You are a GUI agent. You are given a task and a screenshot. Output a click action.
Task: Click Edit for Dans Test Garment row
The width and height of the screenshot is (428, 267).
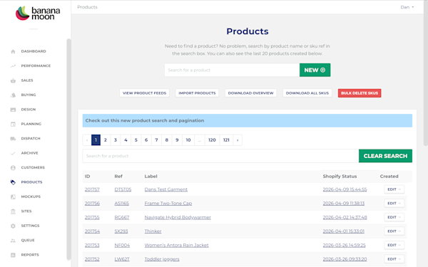394,189
